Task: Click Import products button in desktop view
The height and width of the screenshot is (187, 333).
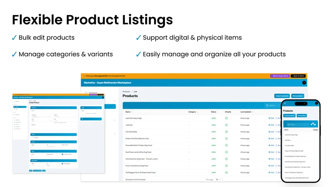Action: (282, 96)
